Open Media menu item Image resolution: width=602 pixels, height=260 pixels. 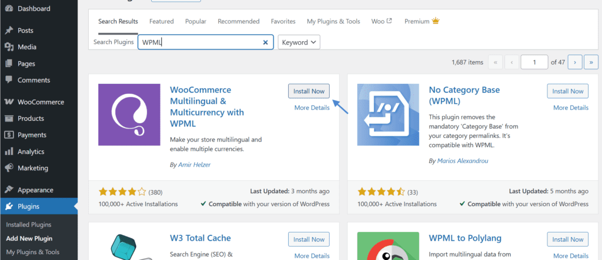coord(39,47)
